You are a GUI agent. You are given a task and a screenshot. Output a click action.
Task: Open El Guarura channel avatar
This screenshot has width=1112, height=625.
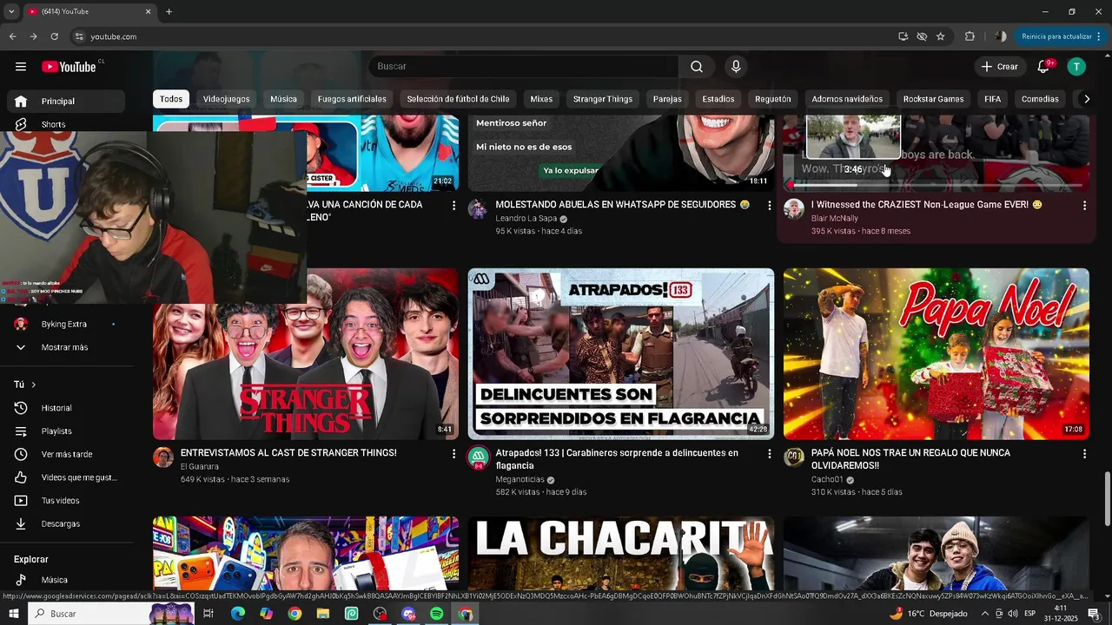click(x=163, y=457)
